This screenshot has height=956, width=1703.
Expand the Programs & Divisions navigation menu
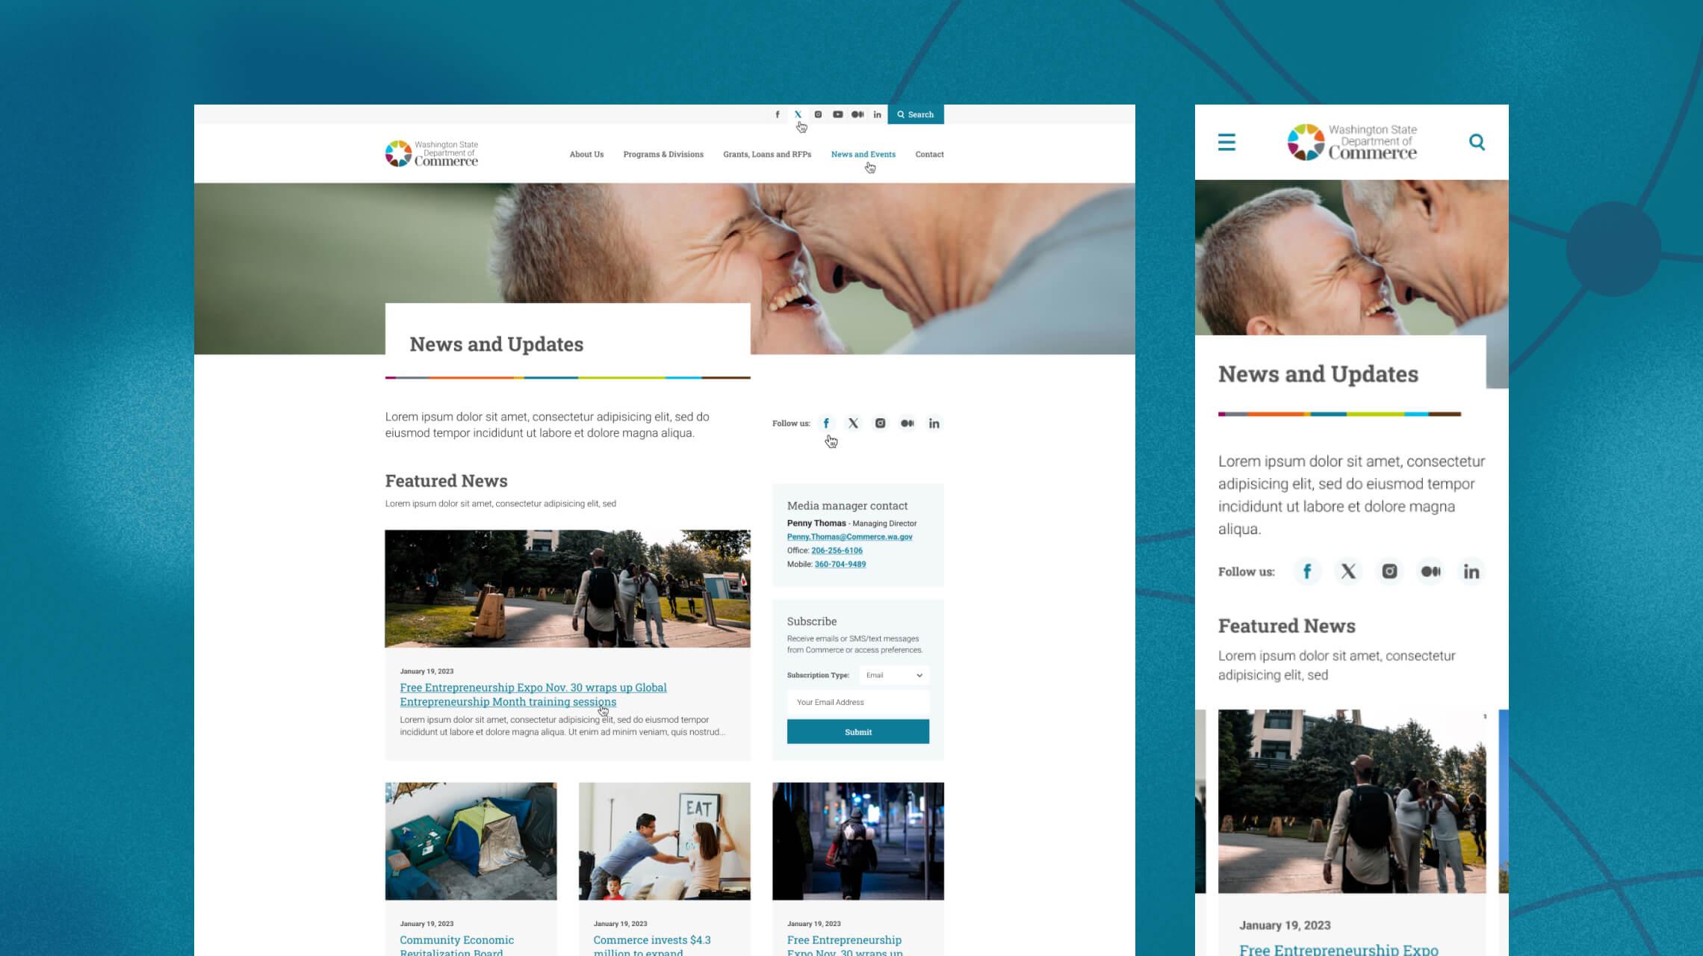click(663, 155)
